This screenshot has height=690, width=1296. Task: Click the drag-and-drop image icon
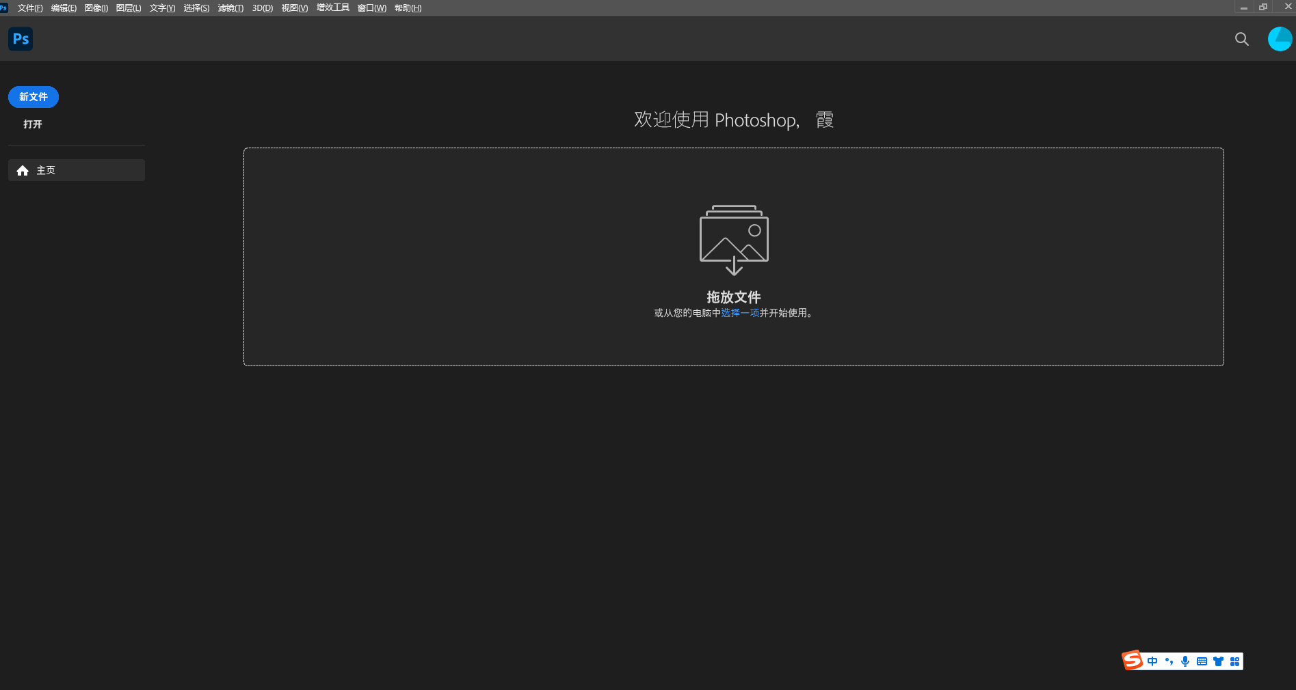point(734,240)
